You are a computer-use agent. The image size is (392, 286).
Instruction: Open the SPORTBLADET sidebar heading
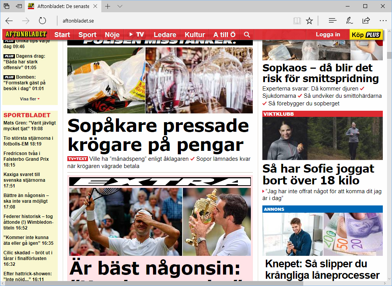pos(27,115)
